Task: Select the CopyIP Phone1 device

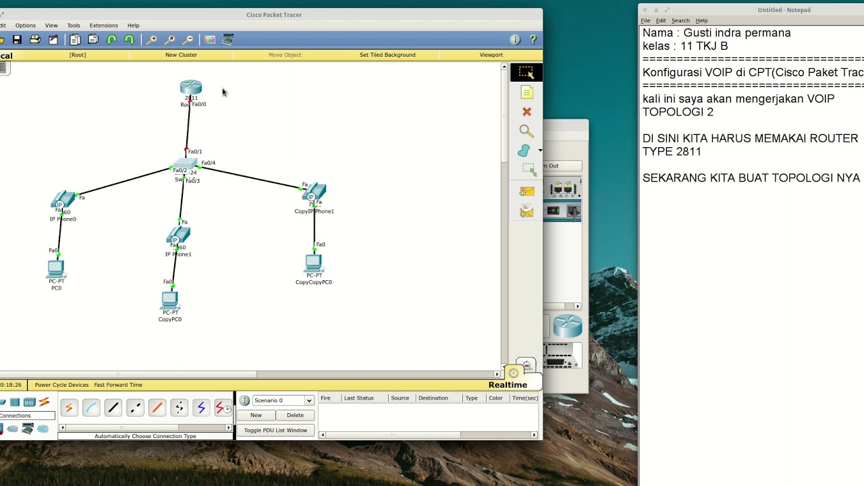Action: point(314,193)
